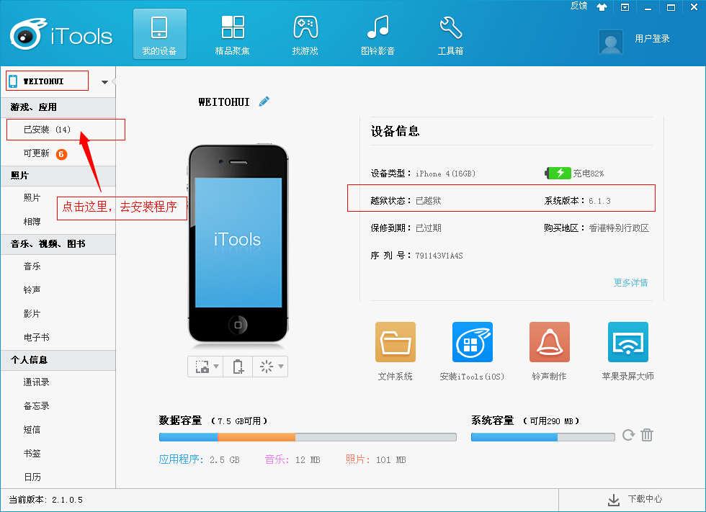
Task: Click the 更多详情 link
Action: point(630,282)
